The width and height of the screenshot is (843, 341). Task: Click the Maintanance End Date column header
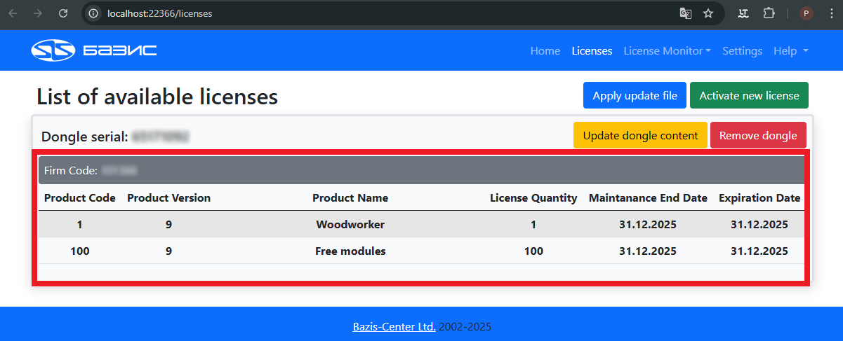648,198
